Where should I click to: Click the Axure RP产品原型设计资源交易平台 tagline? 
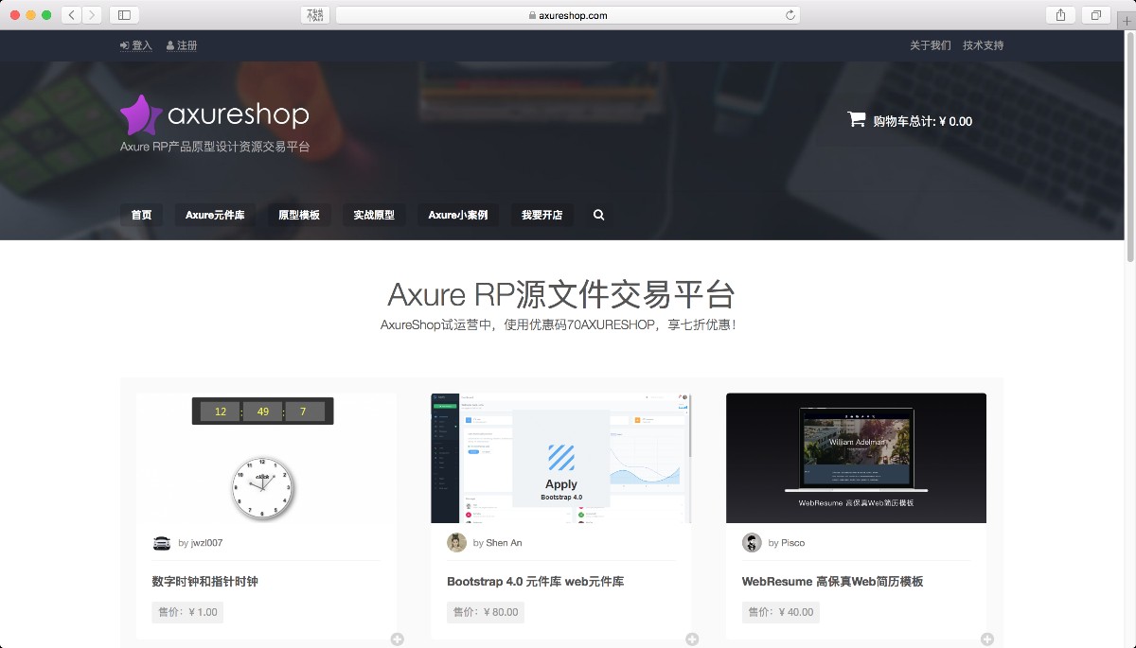215,147
